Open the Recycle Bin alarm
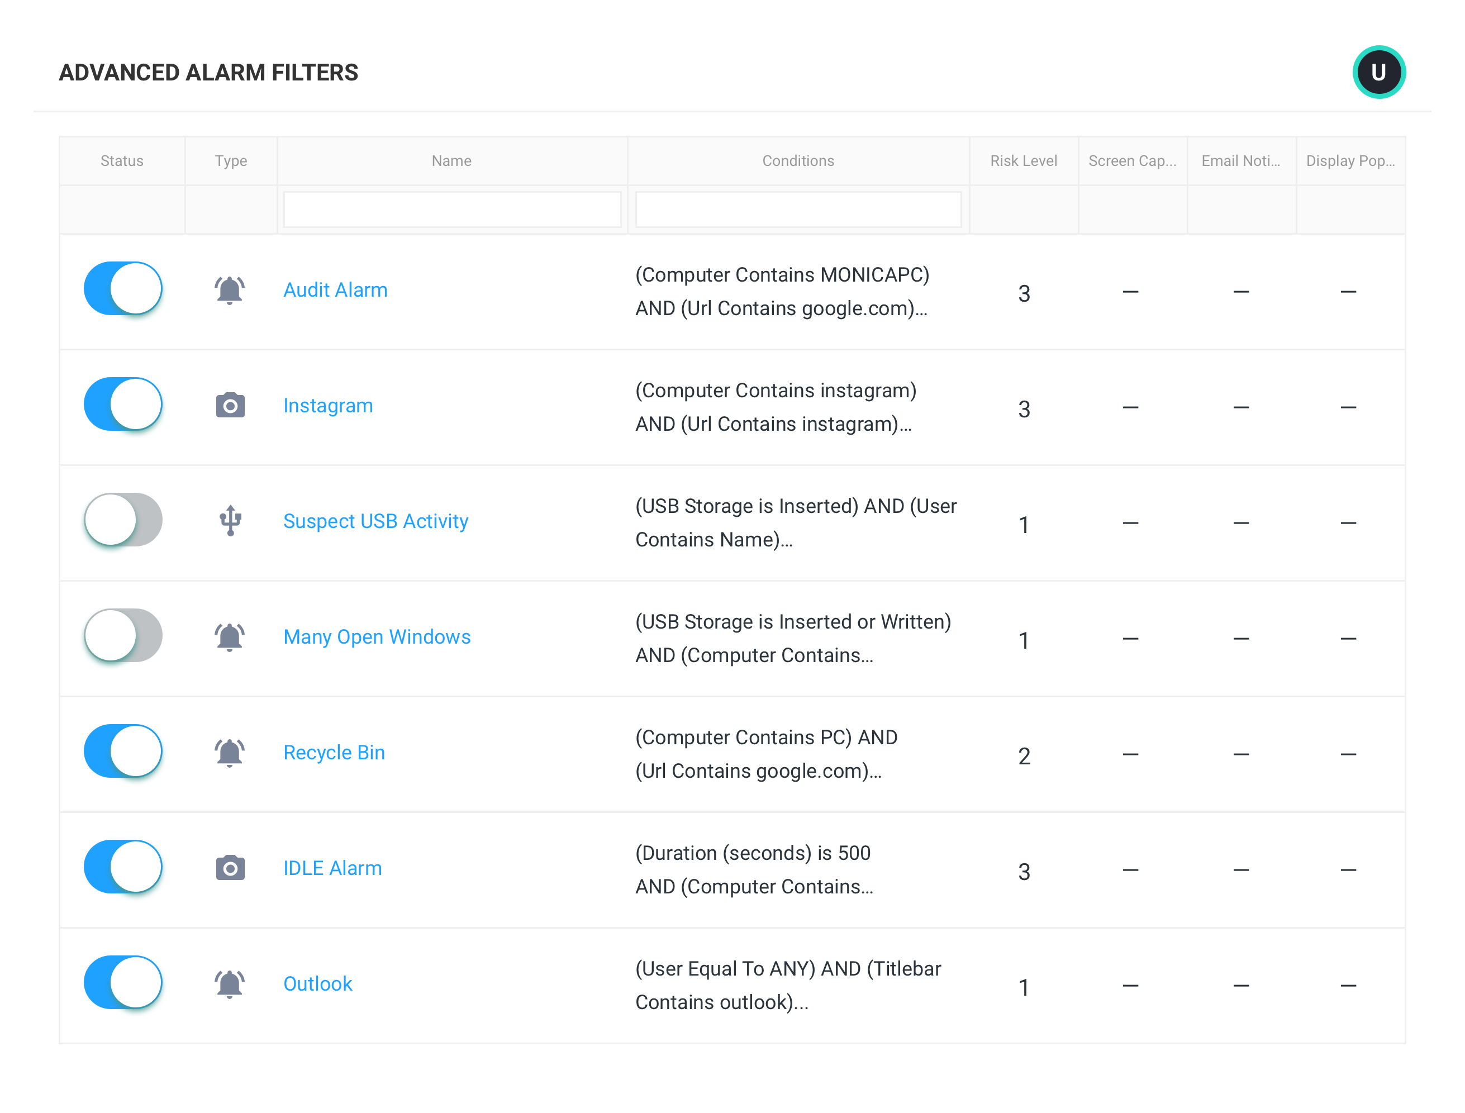 click(x=334, y=752)
